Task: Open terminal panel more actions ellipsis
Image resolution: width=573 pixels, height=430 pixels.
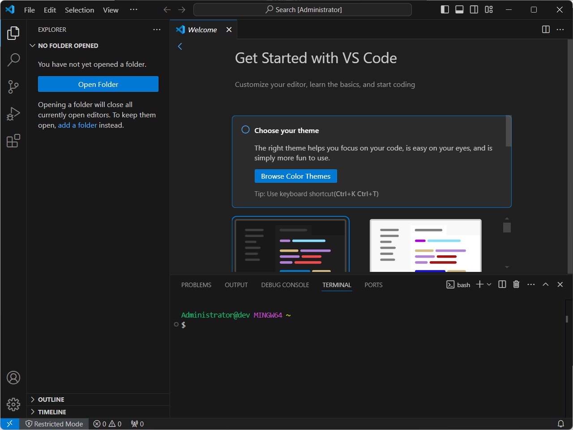Action: (531, 284)
